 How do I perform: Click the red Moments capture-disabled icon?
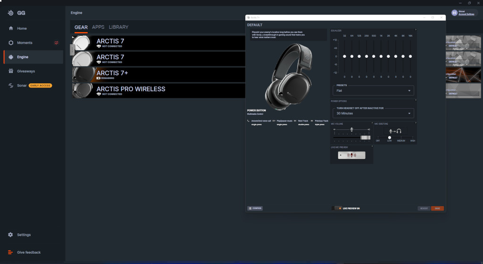[x=57, y=43]
